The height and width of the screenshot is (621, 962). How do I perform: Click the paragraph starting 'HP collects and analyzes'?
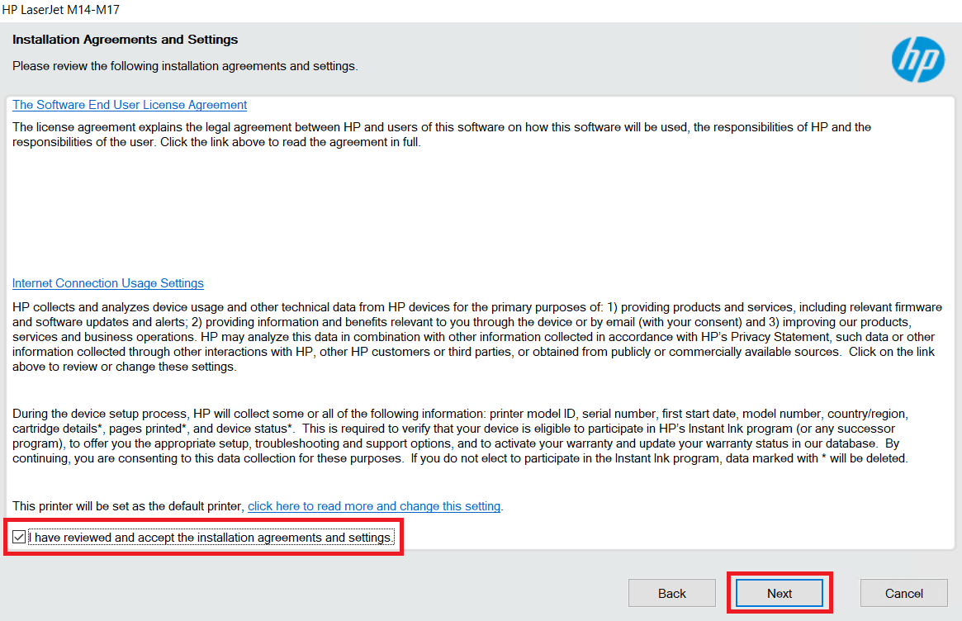[477, 337]
